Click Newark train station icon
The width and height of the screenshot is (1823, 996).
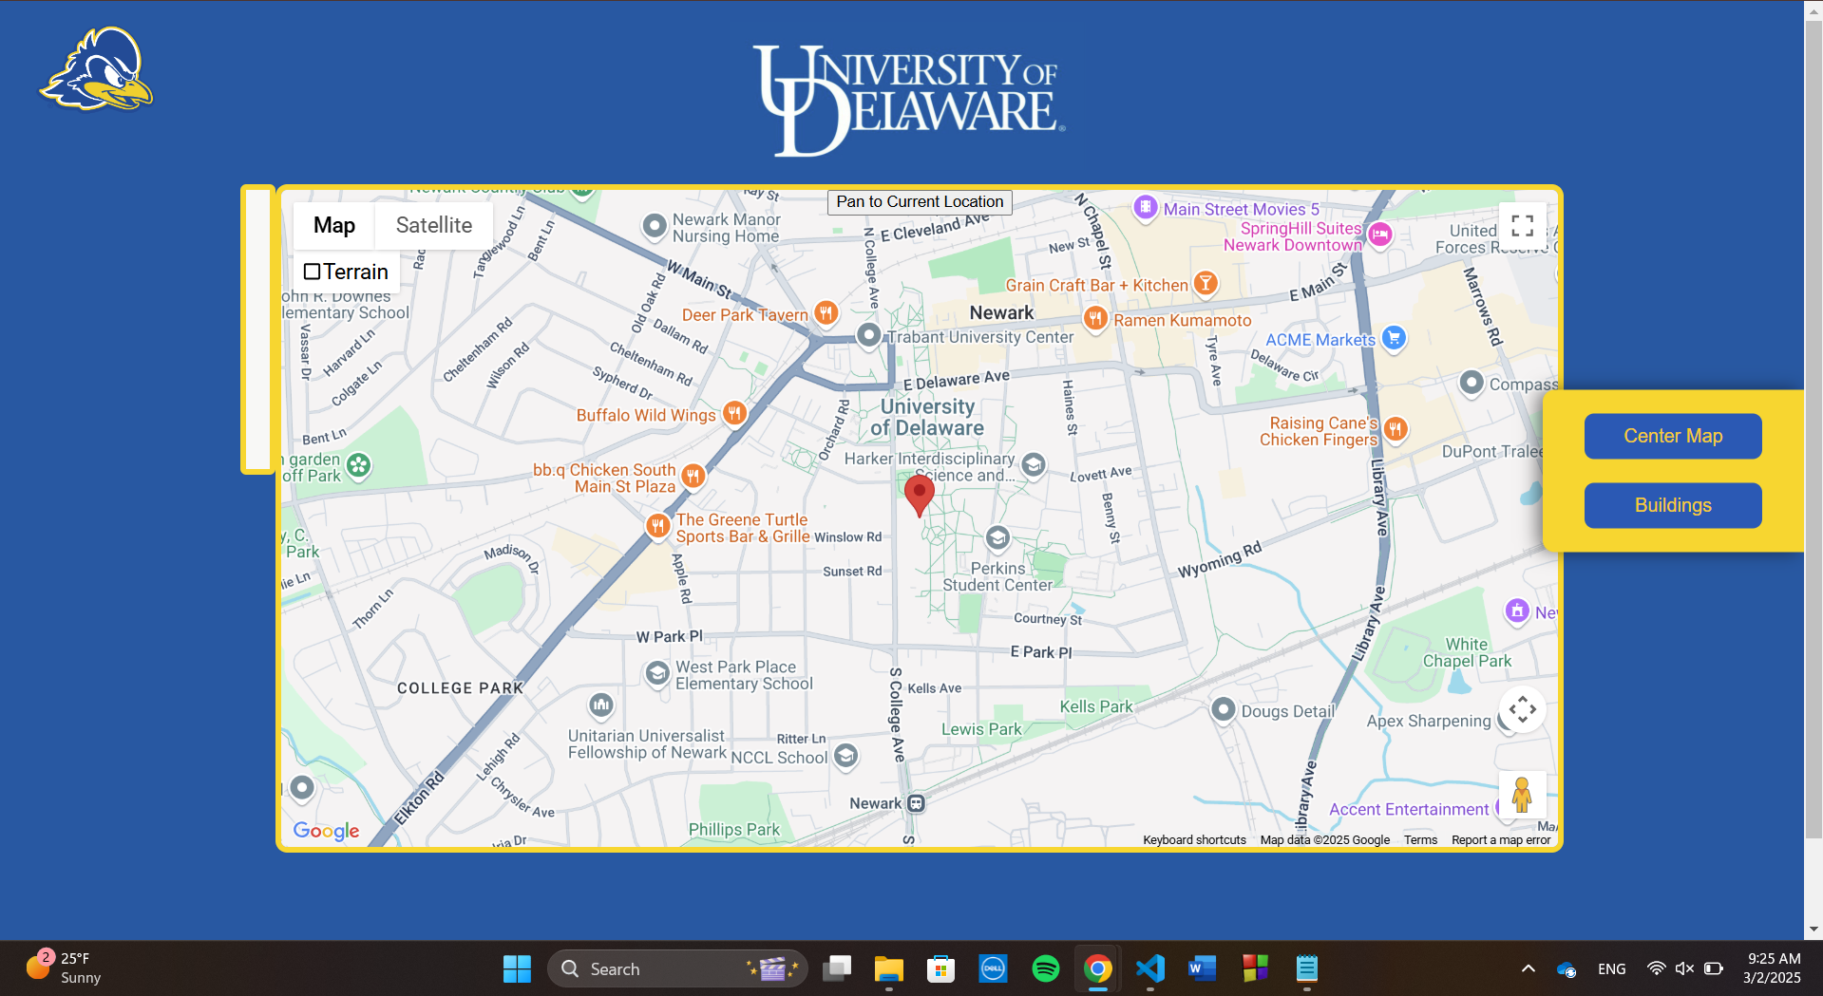point(916,803)
